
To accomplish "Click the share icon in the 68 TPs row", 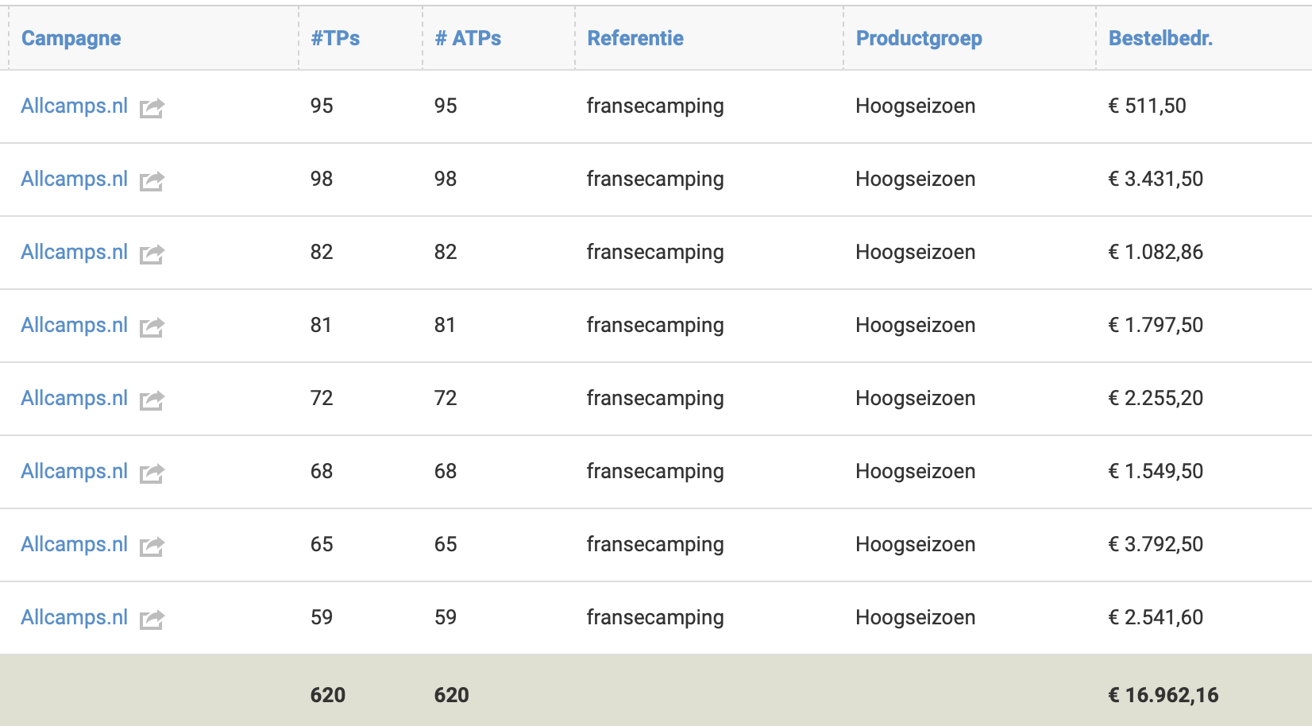I will tap(152, 473).
